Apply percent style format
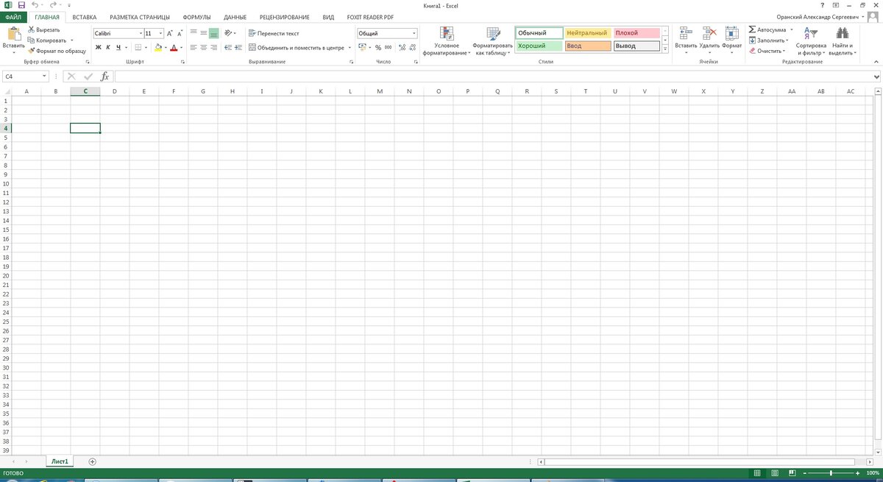This screenshot has width=883, height=482. 378,48
